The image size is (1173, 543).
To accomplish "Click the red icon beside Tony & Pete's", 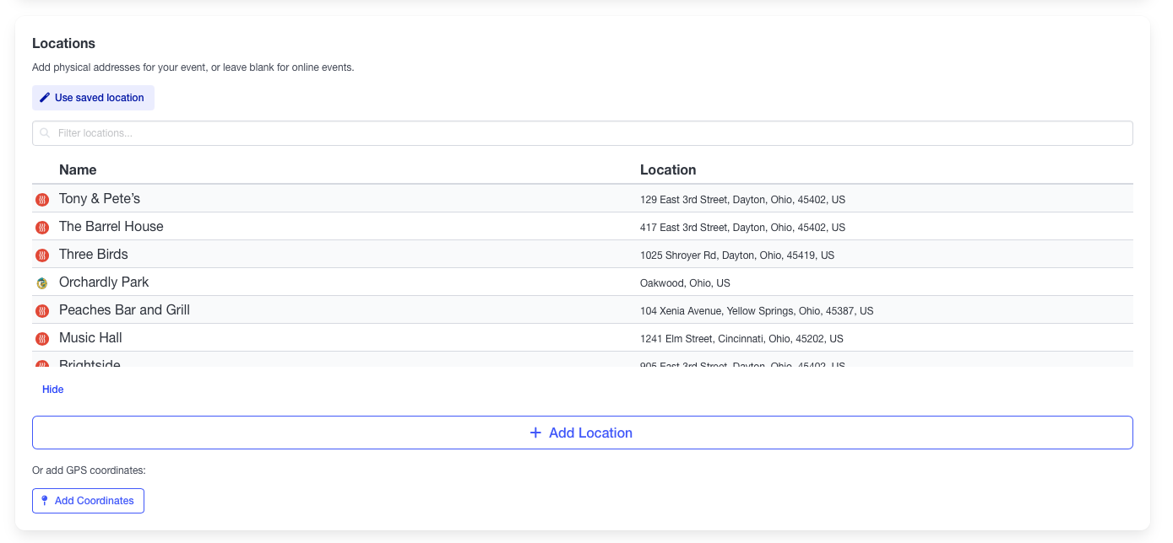I will point(42,200).
